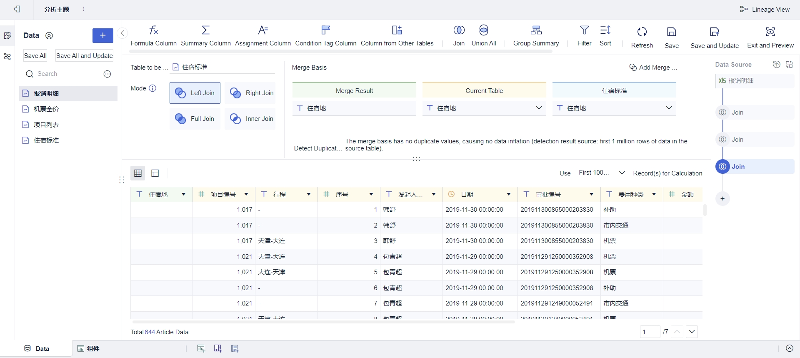Viewport: 800px width, 358px height.
Task: Open Lineage View
Action: tap(766, 9)
